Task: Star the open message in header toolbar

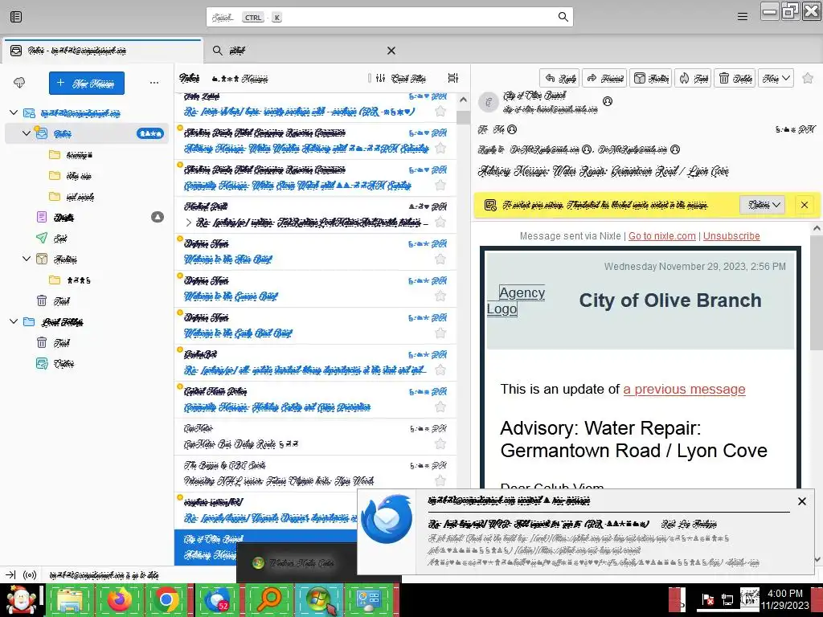Action: click(x=808, y=78)
